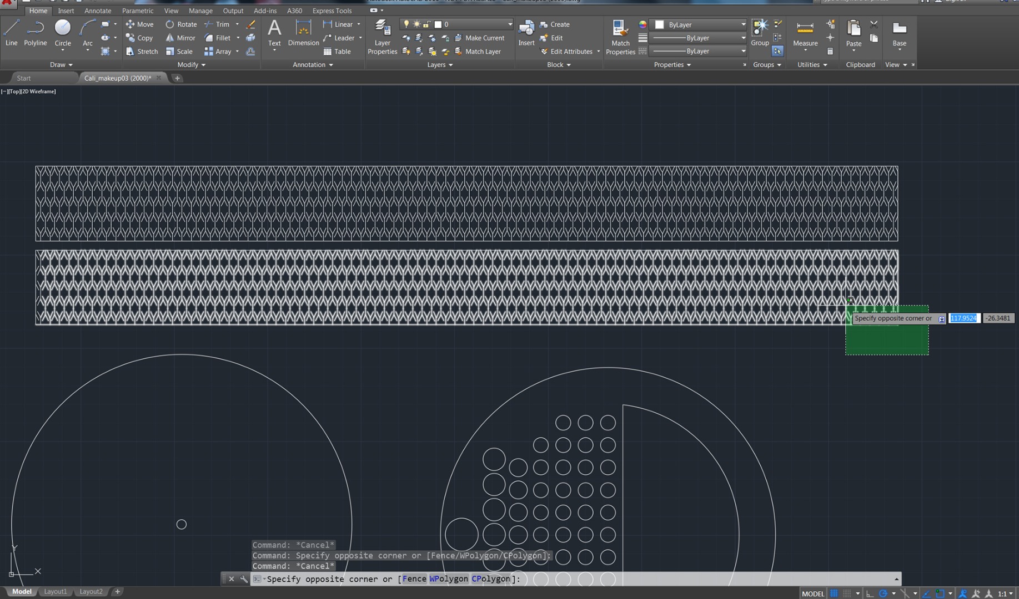Viewport: 1019px width, 599px height.
Task: Toggle object snap in status bar
Action: click(x=940, y=593)
